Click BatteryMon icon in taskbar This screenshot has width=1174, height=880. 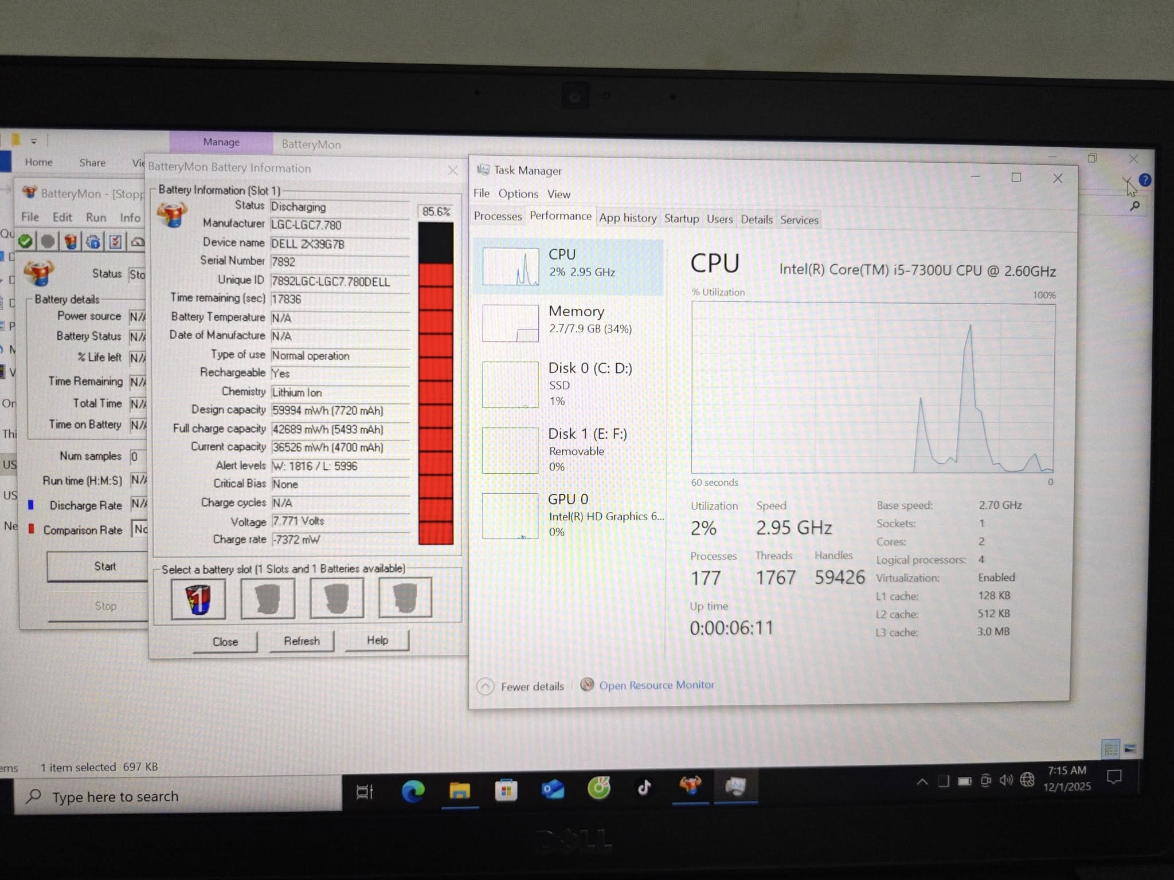(x=690, y=786)
